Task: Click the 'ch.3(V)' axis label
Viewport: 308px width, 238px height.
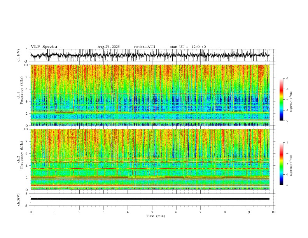Action: tap(19, 199)
